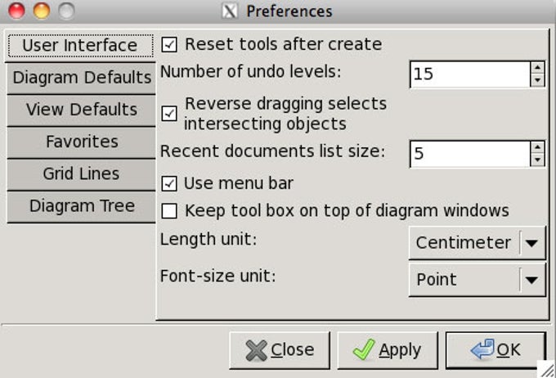Click the red close window button
Screen dimensions: 556x378
16,11
